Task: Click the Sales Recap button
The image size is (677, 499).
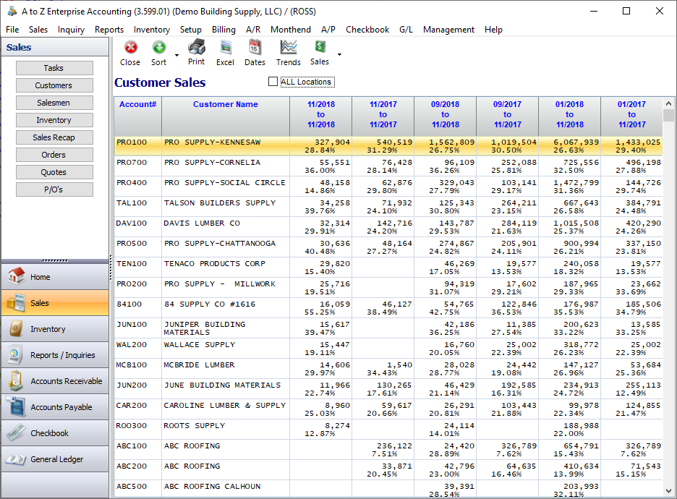Action: (54, 137)
